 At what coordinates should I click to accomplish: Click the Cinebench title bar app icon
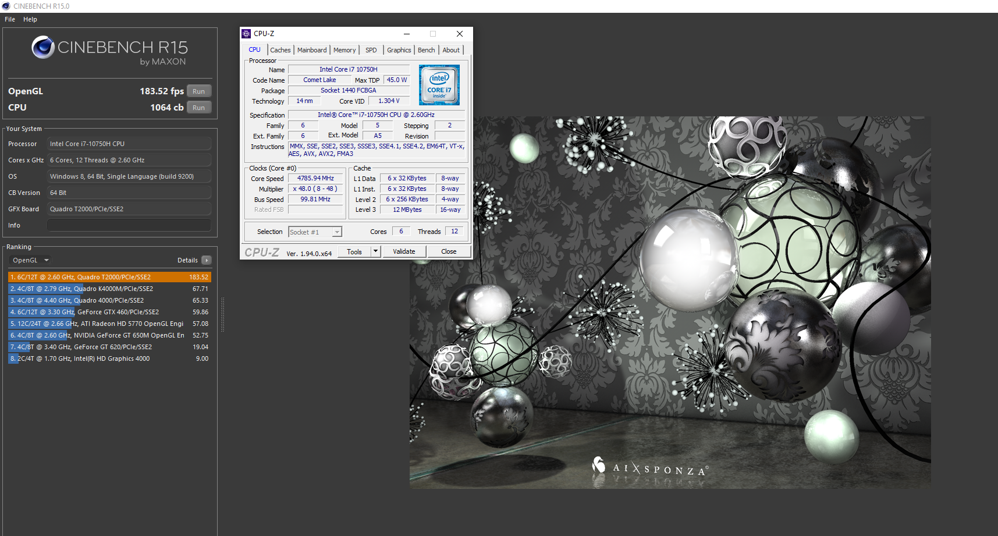[6, 6]
